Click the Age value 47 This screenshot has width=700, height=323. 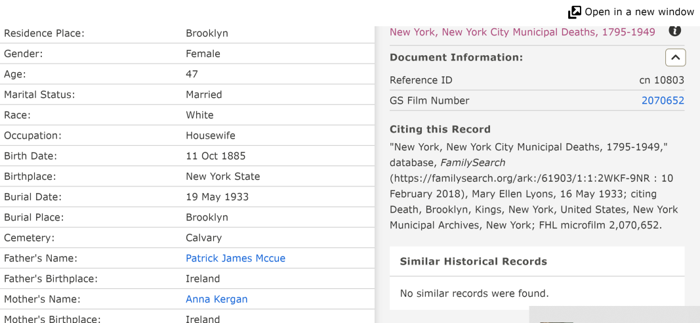click(x=192, y=74)
